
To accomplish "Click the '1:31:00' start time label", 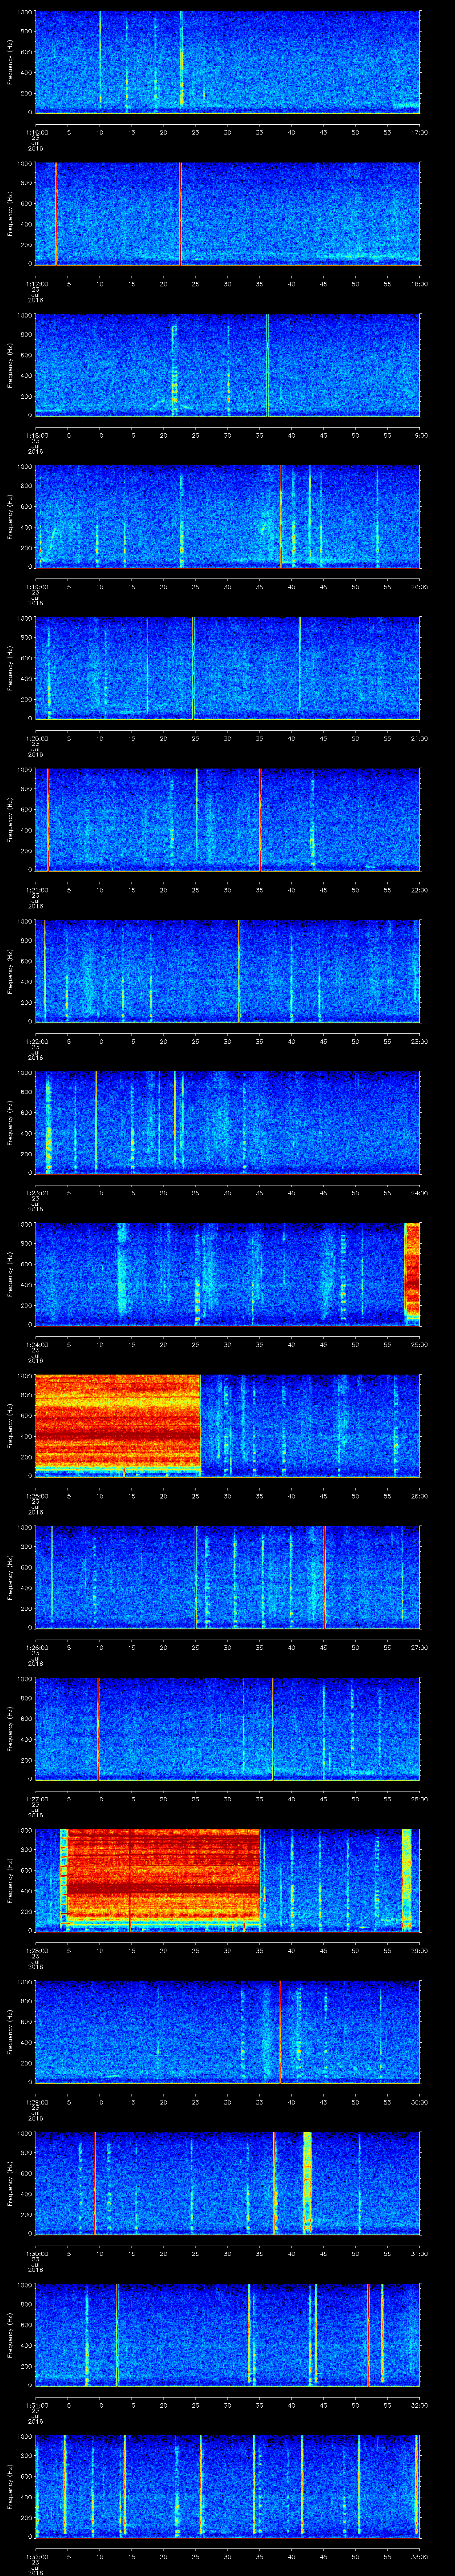I will [x=36, y=2405].
